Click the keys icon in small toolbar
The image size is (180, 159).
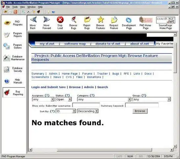coord(34,12)
